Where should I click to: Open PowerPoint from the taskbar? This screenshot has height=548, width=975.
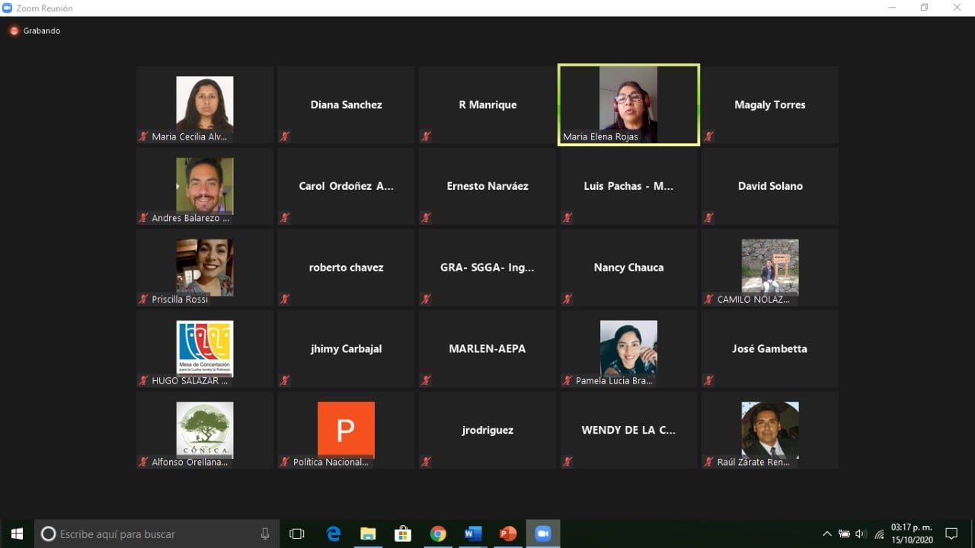click(507, 534)
